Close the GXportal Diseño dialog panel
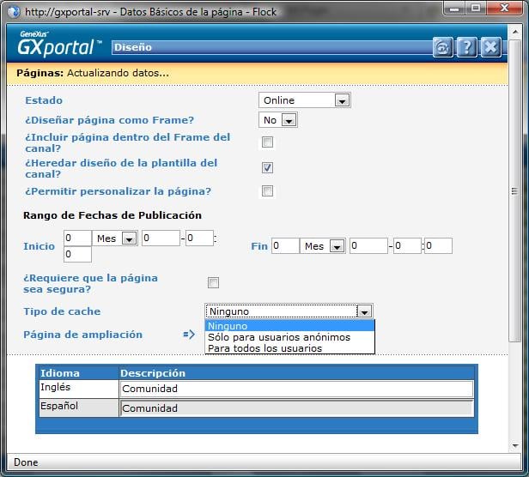Screen dimensions: 529x477 coord(490,47)
